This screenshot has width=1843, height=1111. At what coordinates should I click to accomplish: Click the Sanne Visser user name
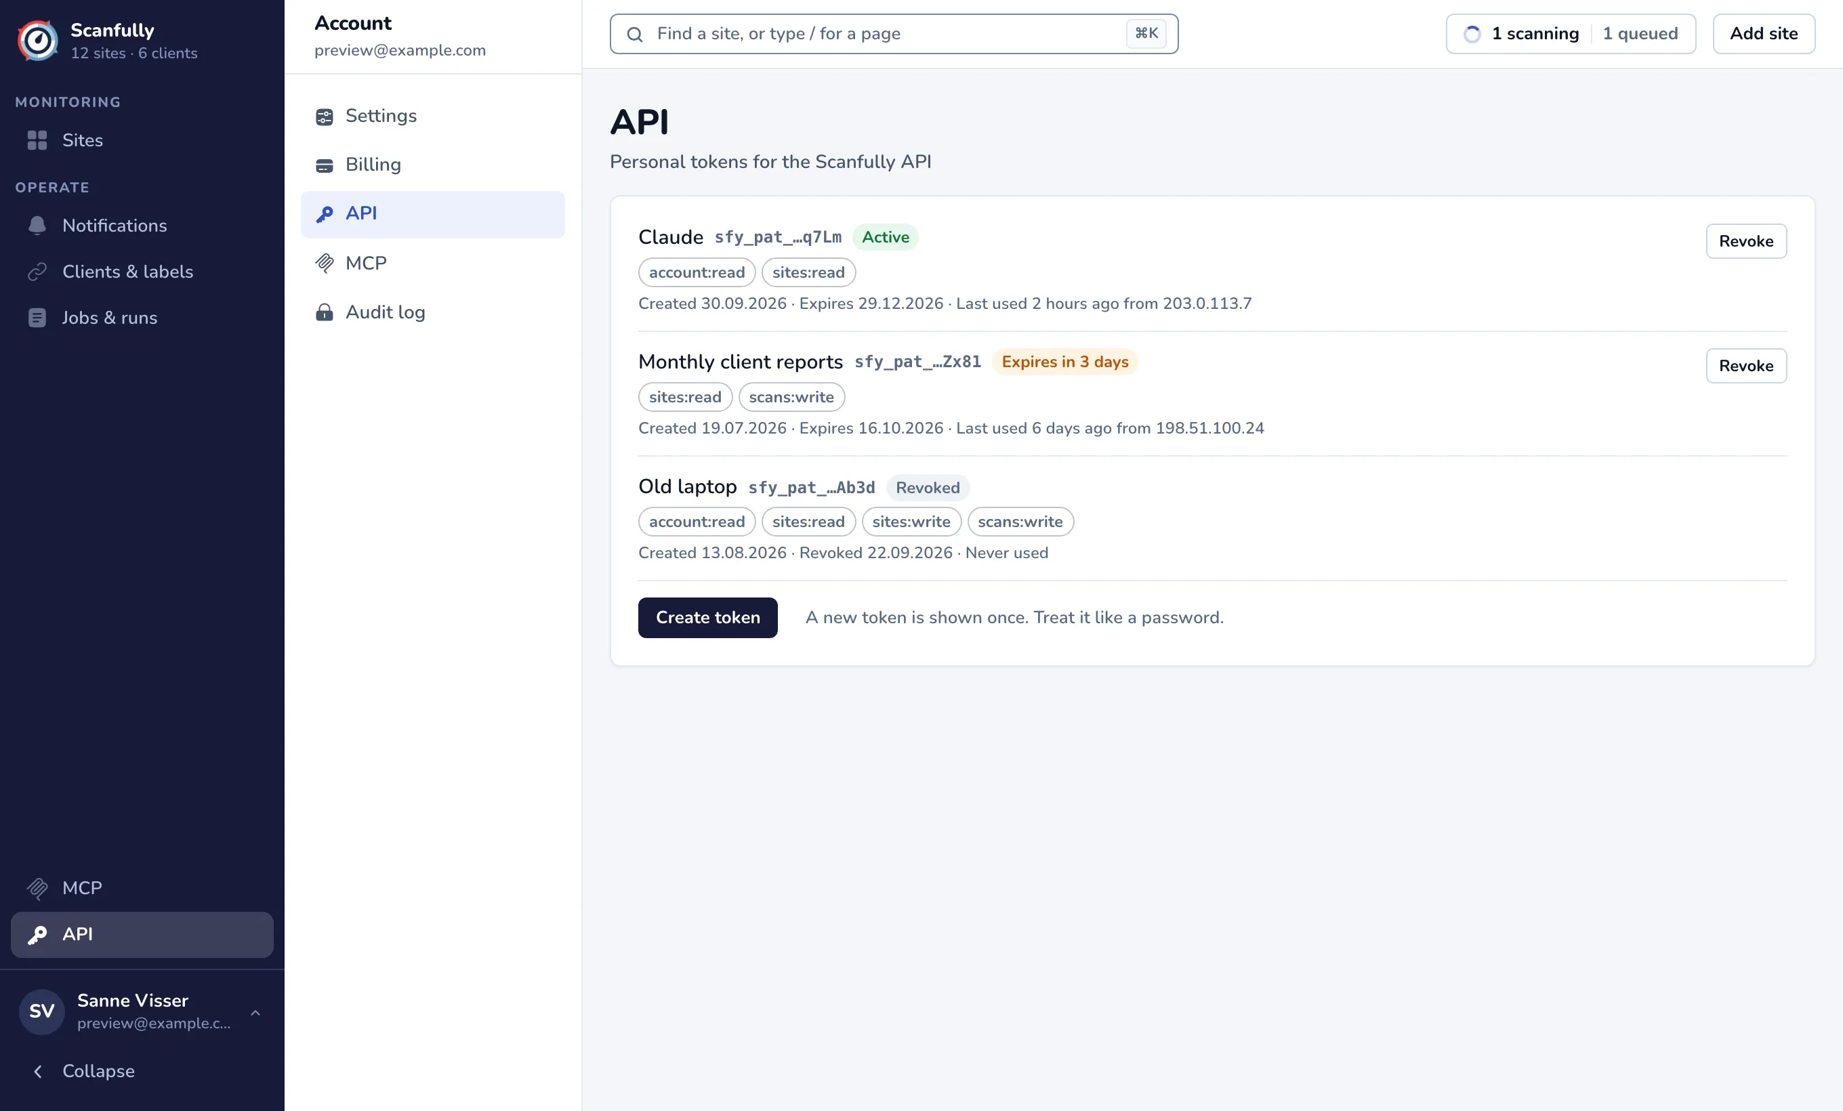point(132,1001)
